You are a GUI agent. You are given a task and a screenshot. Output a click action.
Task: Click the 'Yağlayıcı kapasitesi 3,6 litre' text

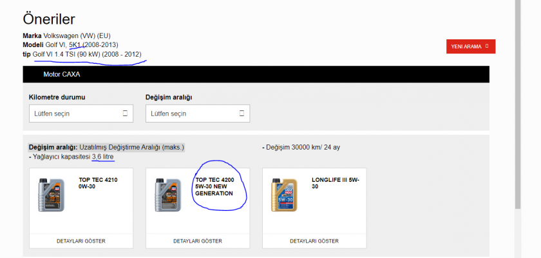coord(73,157)
